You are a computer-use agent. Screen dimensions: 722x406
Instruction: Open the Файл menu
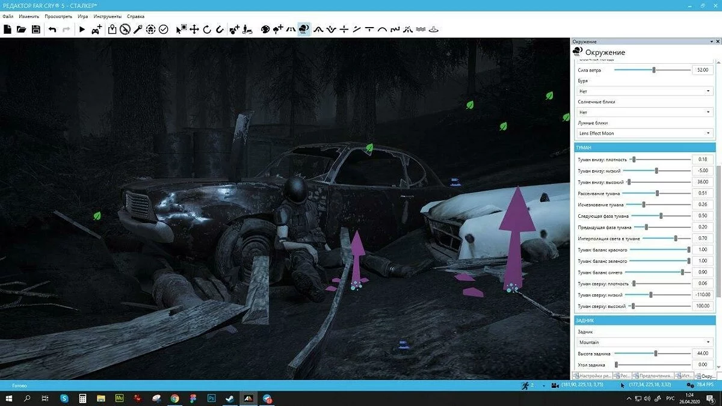pyautogui.click(x=8, y=16)
